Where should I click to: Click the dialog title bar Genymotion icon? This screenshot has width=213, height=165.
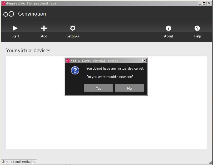pos(68,61)
